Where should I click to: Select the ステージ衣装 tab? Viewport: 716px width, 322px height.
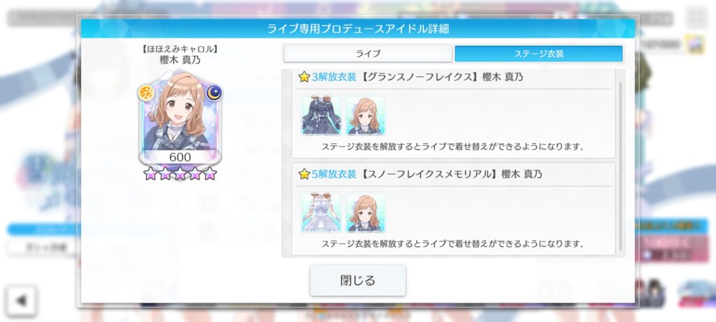[538, 54]
